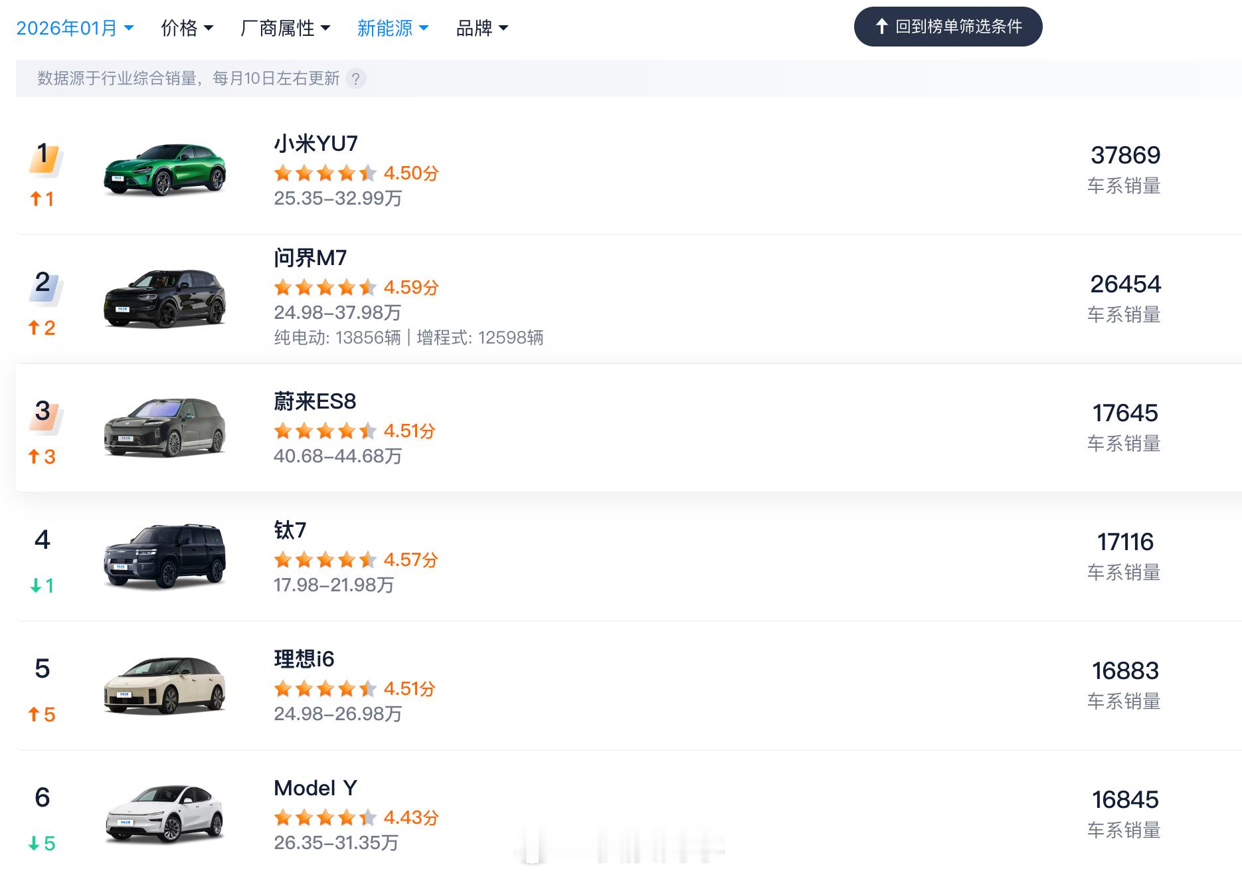Open the 厂商属性 dropdown

click(285, 28)
